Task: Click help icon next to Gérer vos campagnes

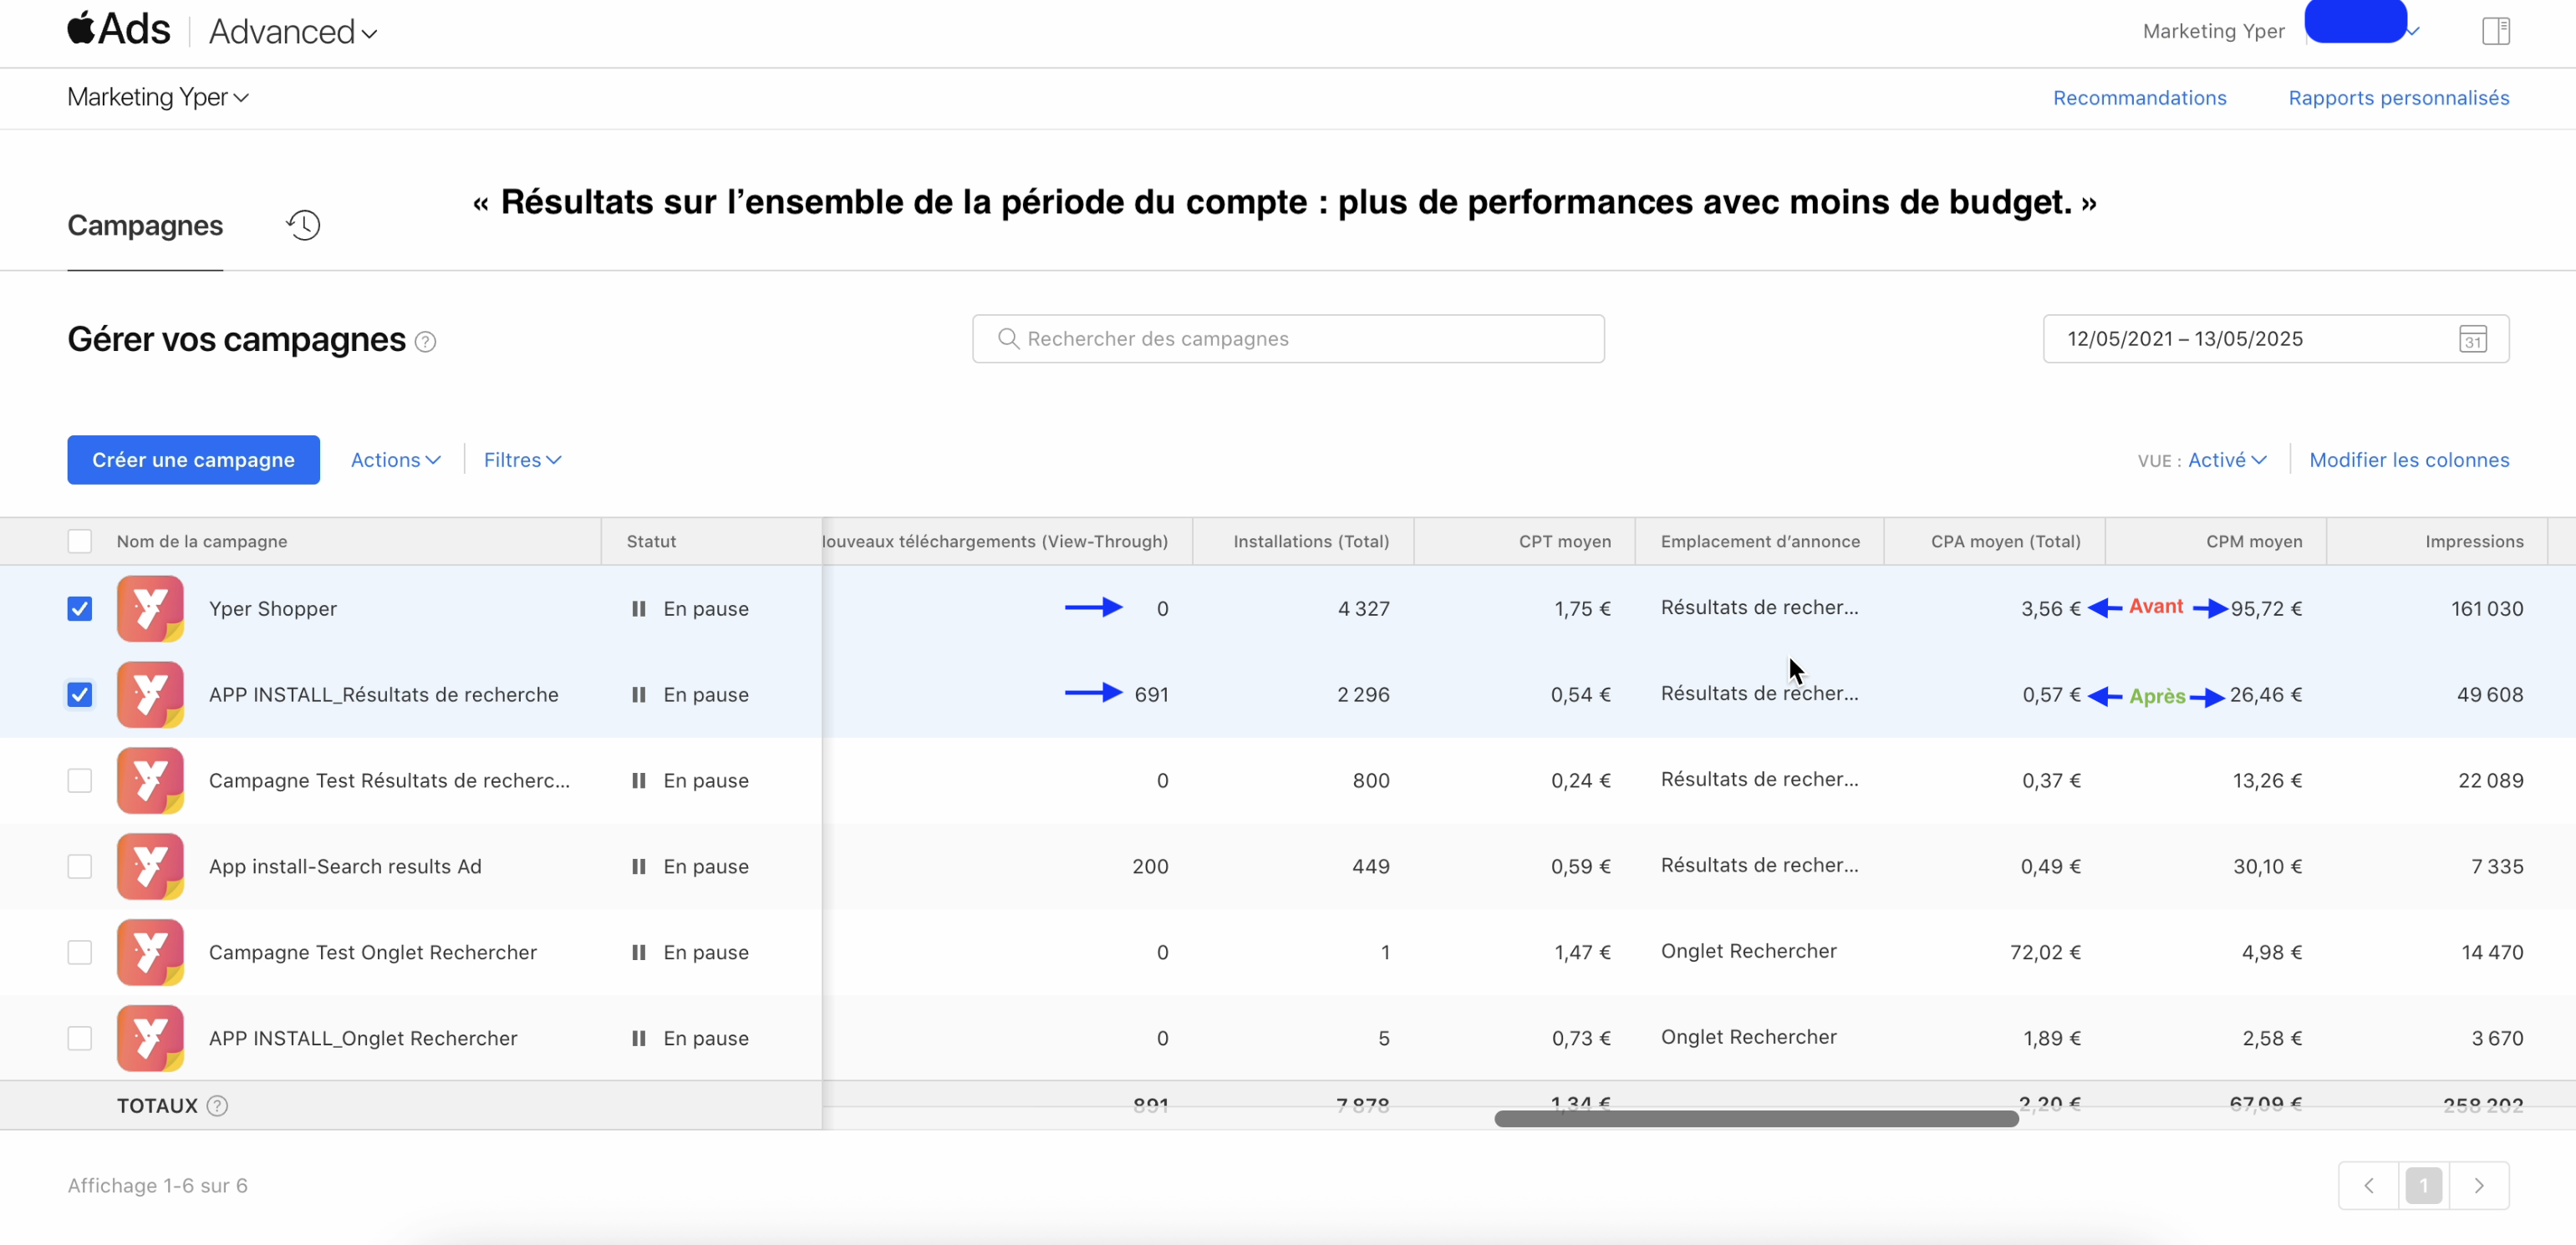Action: [x=425, y=342]
